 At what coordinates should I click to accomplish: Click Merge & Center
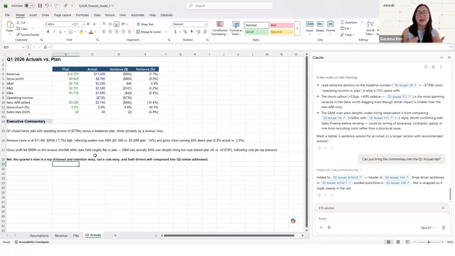coord(149,32)
